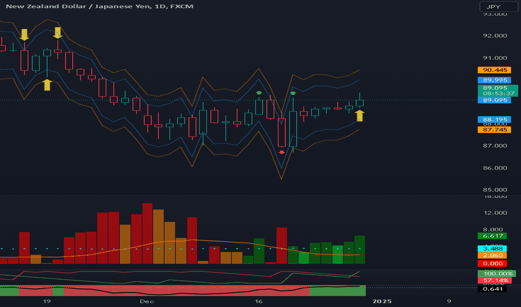
Task: Select the black 0.641 indicator value label
Action: coord(492,289)
